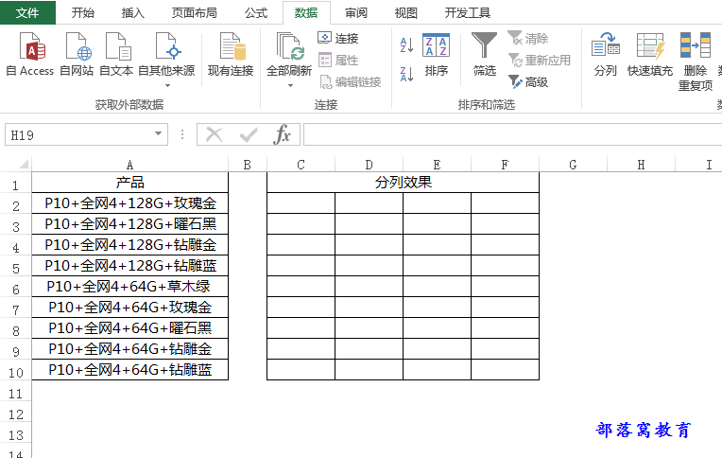The image size is (722, 458).
Task: Switch to the 页面布局 tab
Action: pyautogui.click(x=195, y=13)
